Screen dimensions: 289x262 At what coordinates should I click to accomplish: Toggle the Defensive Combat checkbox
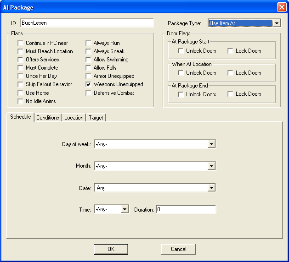89,93
